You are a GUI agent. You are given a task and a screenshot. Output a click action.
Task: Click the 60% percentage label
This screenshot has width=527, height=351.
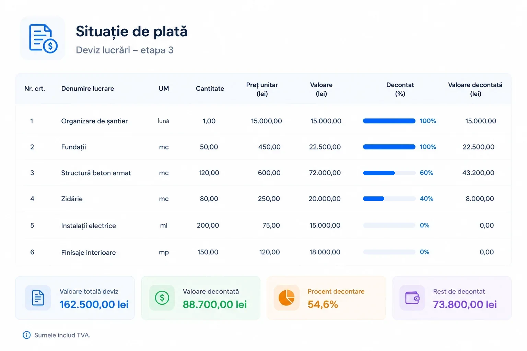click(426, 173)
